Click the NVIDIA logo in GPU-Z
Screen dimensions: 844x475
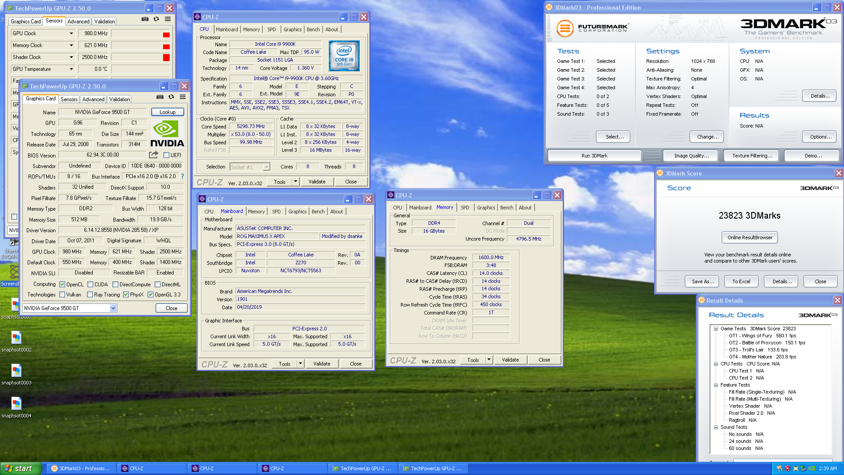point(167,134)
